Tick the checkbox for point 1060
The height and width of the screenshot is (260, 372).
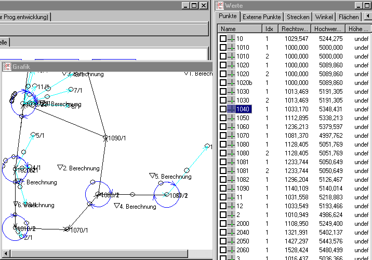(223, 126)
